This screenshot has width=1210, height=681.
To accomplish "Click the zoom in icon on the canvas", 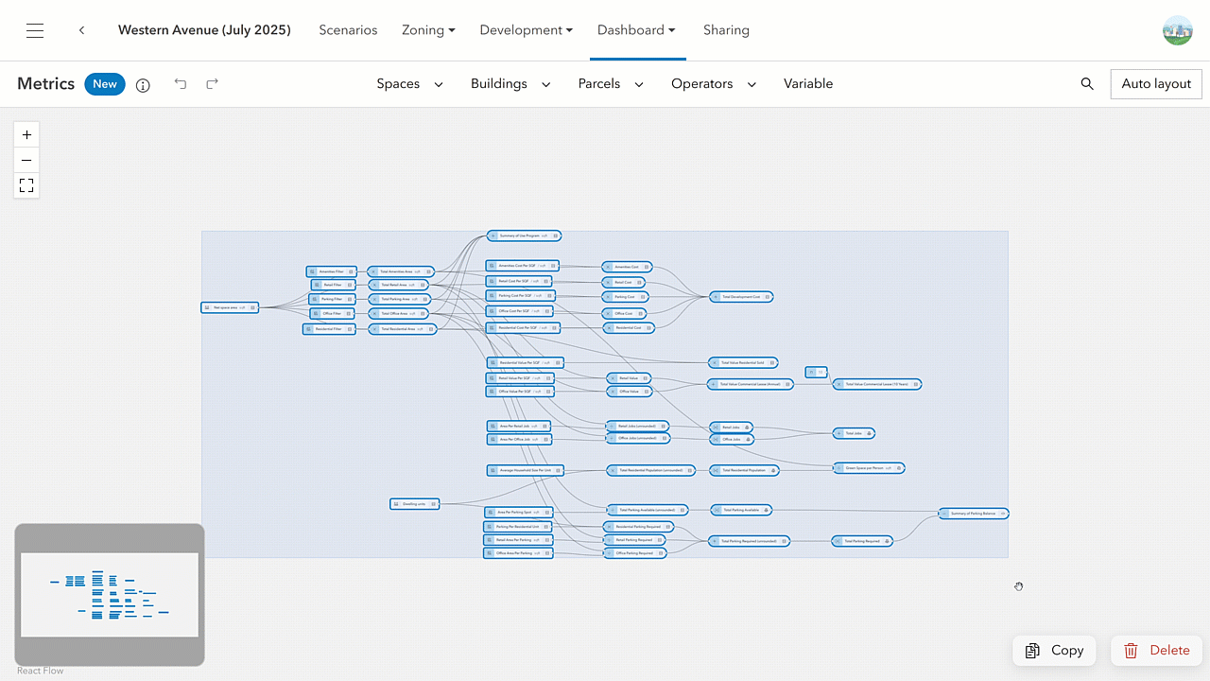I will point(26,134).
